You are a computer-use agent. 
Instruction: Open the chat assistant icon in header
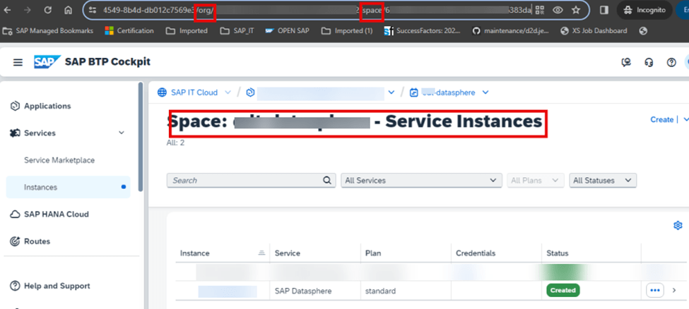click(626, 62)
